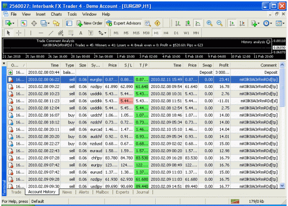Screen dimensions: 288x206
Task: Open the Insert menu
Action: [x=41, y=14]
